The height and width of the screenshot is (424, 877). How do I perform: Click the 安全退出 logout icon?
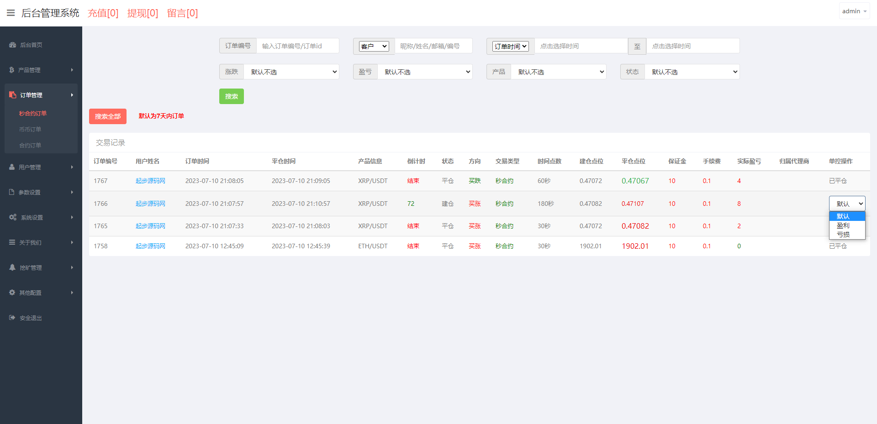point(12,318)
